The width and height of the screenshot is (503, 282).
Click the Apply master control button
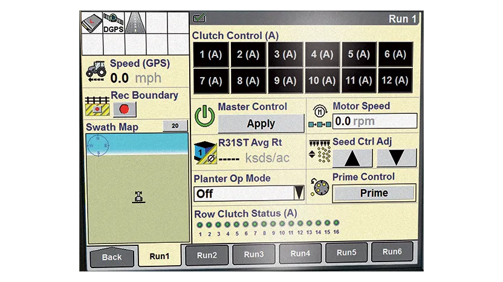coord(261,124)
